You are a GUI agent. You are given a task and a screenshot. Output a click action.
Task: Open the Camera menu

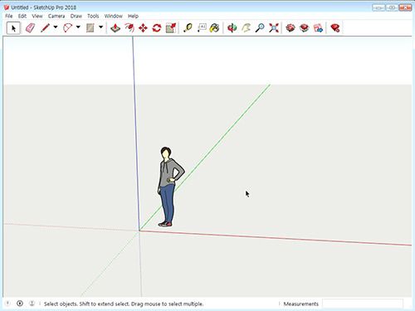(x=56, y=16)
